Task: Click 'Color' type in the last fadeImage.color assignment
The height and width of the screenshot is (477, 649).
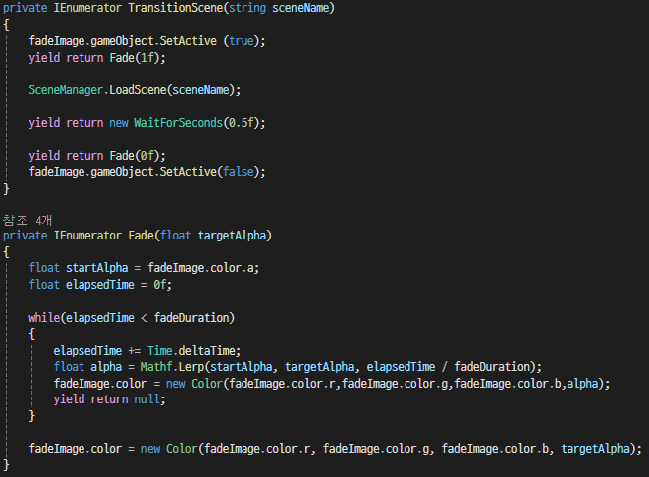Action: pyautogui.click(x=181, y=449)
